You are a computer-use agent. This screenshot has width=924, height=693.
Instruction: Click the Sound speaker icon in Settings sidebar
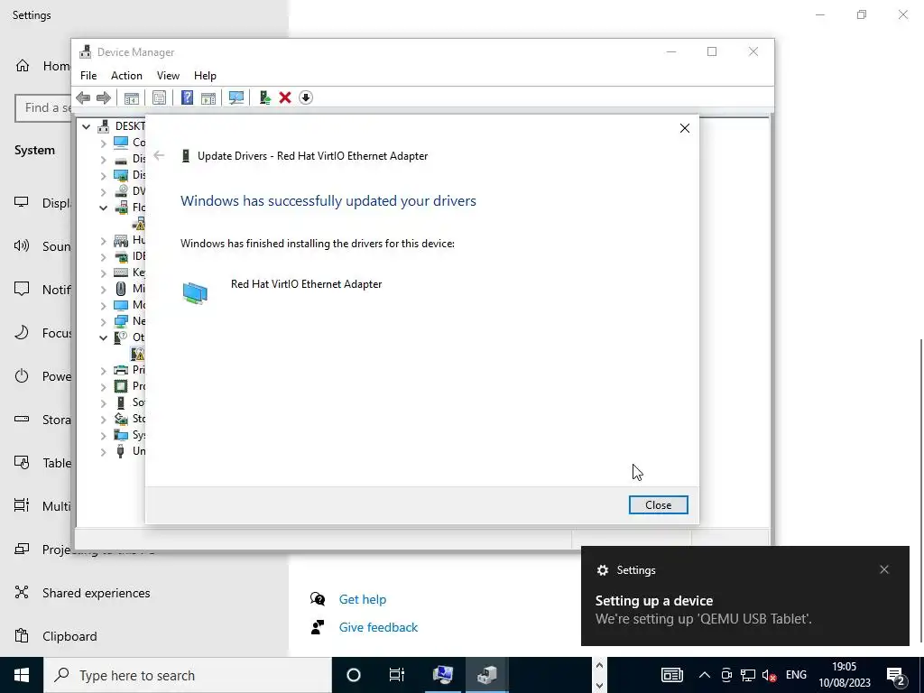pos(22,245)
